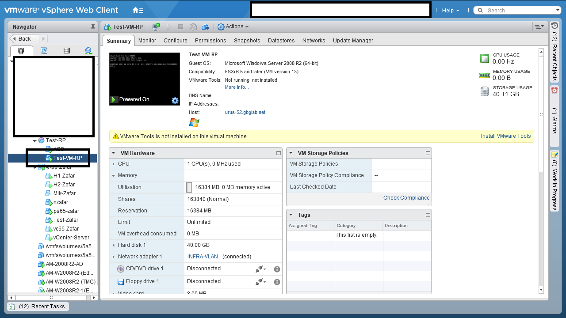Click the vSphere home menu icon
566x318 pixels.
tap(138, 10)
